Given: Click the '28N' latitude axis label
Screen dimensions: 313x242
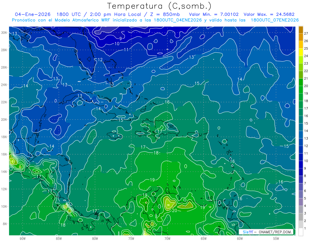Looking at the screenshot, I should click(4, 50).
